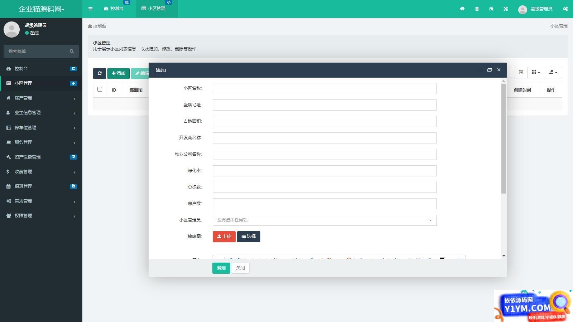Click the 选择 button for thumbnail
This screenshot has height=322, width=573.
[249, 236]
